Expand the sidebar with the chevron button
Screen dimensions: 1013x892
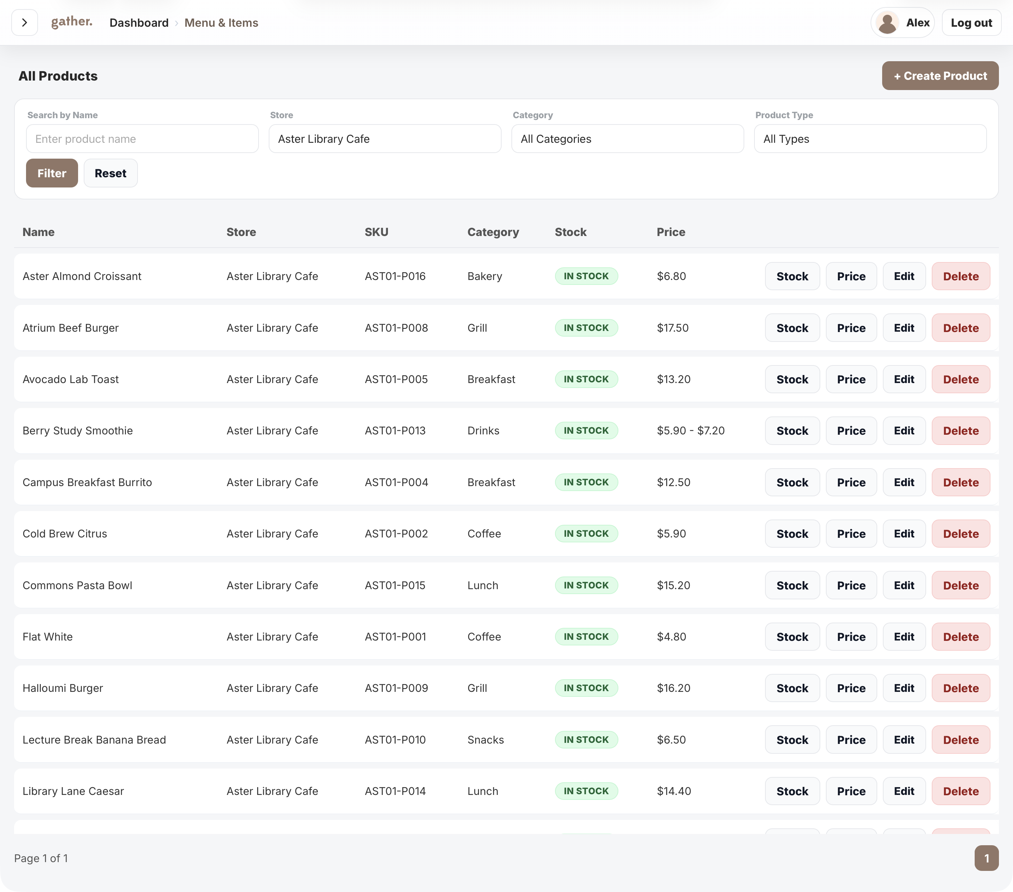pos(24,23)
